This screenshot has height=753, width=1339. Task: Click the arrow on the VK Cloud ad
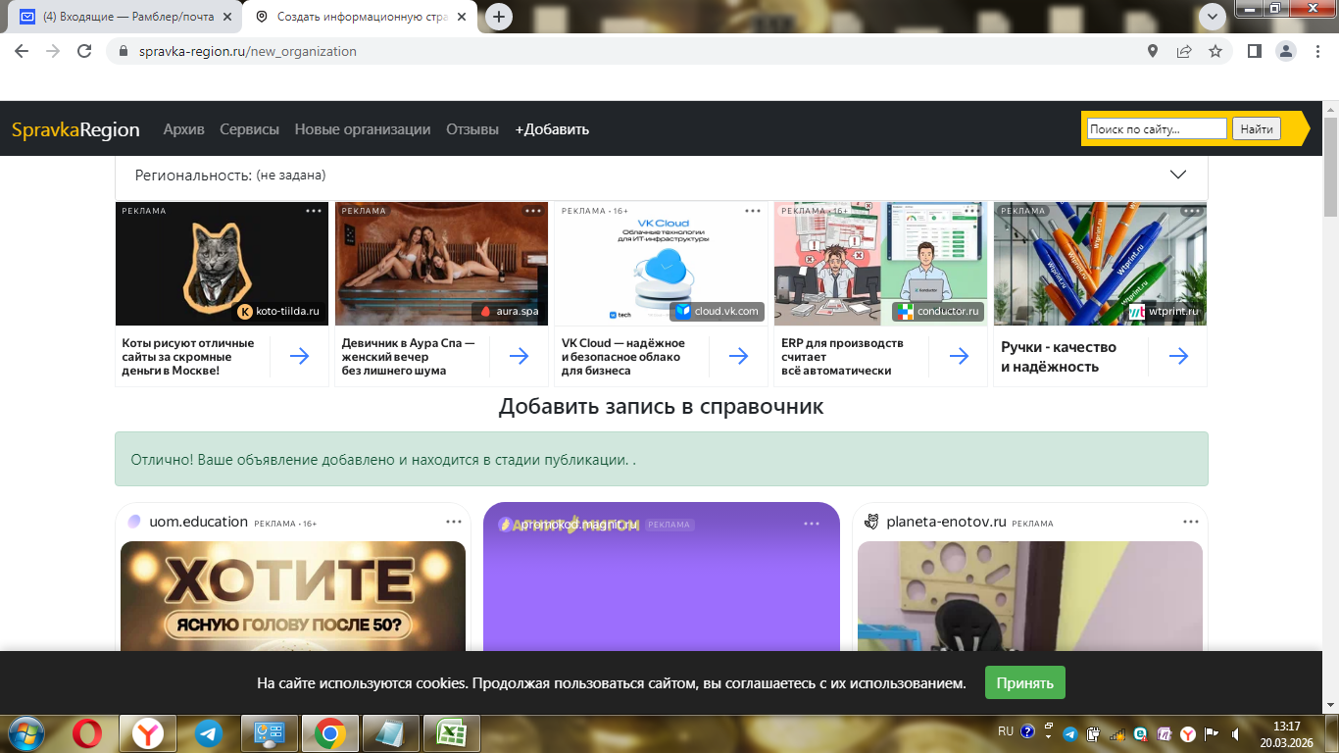tap(739, 356)
